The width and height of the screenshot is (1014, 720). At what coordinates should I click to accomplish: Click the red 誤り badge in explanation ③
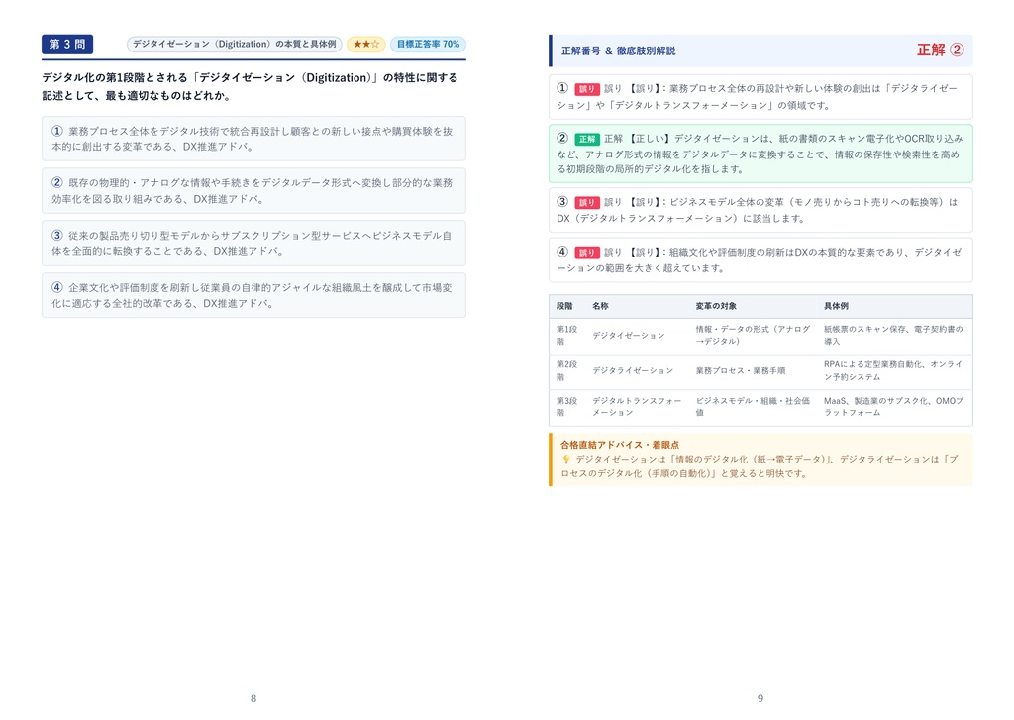pyautogui.click(x=586, y=202)
